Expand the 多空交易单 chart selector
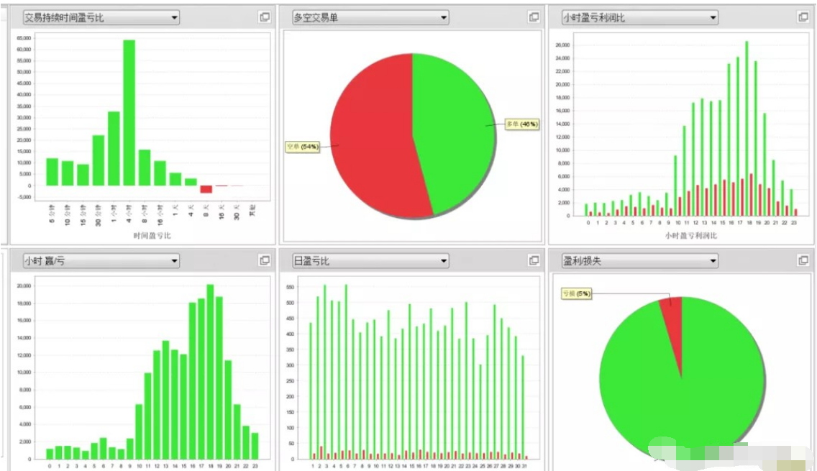Screen dimensions: 817x471 [443, 17]
